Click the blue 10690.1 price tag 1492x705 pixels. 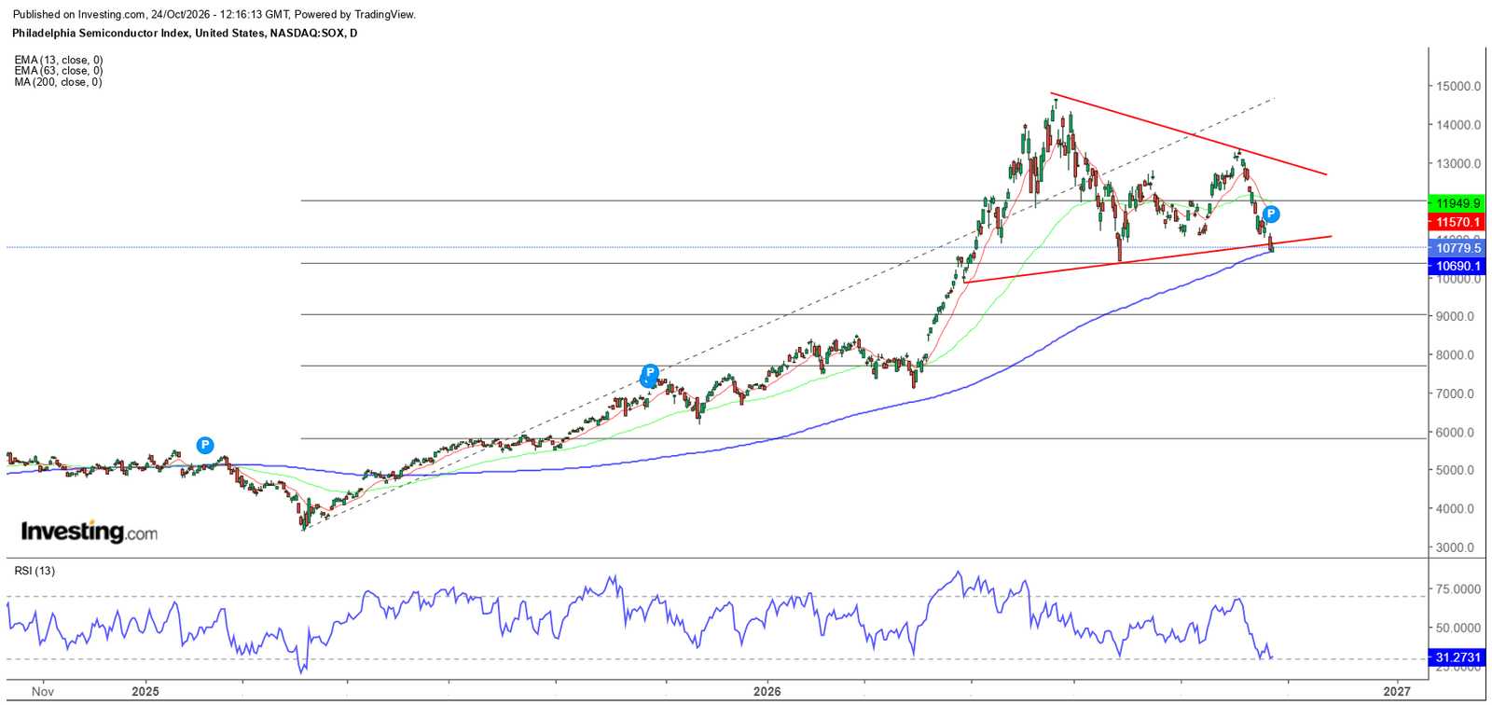(1457, 266)
